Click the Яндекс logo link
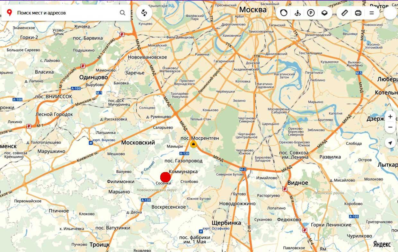This screenshot has height=252, width=398. (382, 244)
